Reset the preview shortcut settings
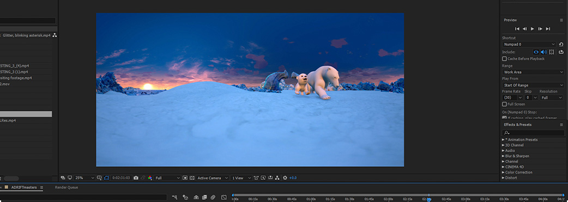 (x=561, y=44)
